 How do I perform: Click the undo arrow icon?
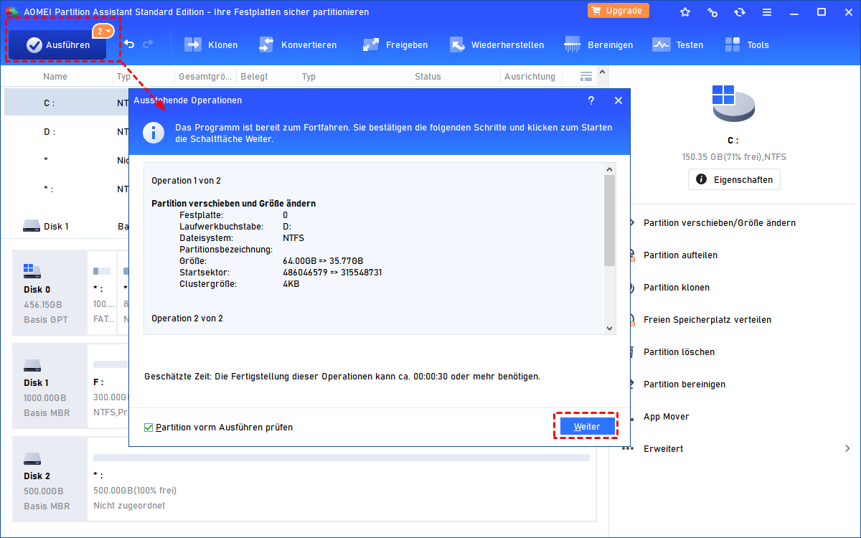click(x=129, y=44)
